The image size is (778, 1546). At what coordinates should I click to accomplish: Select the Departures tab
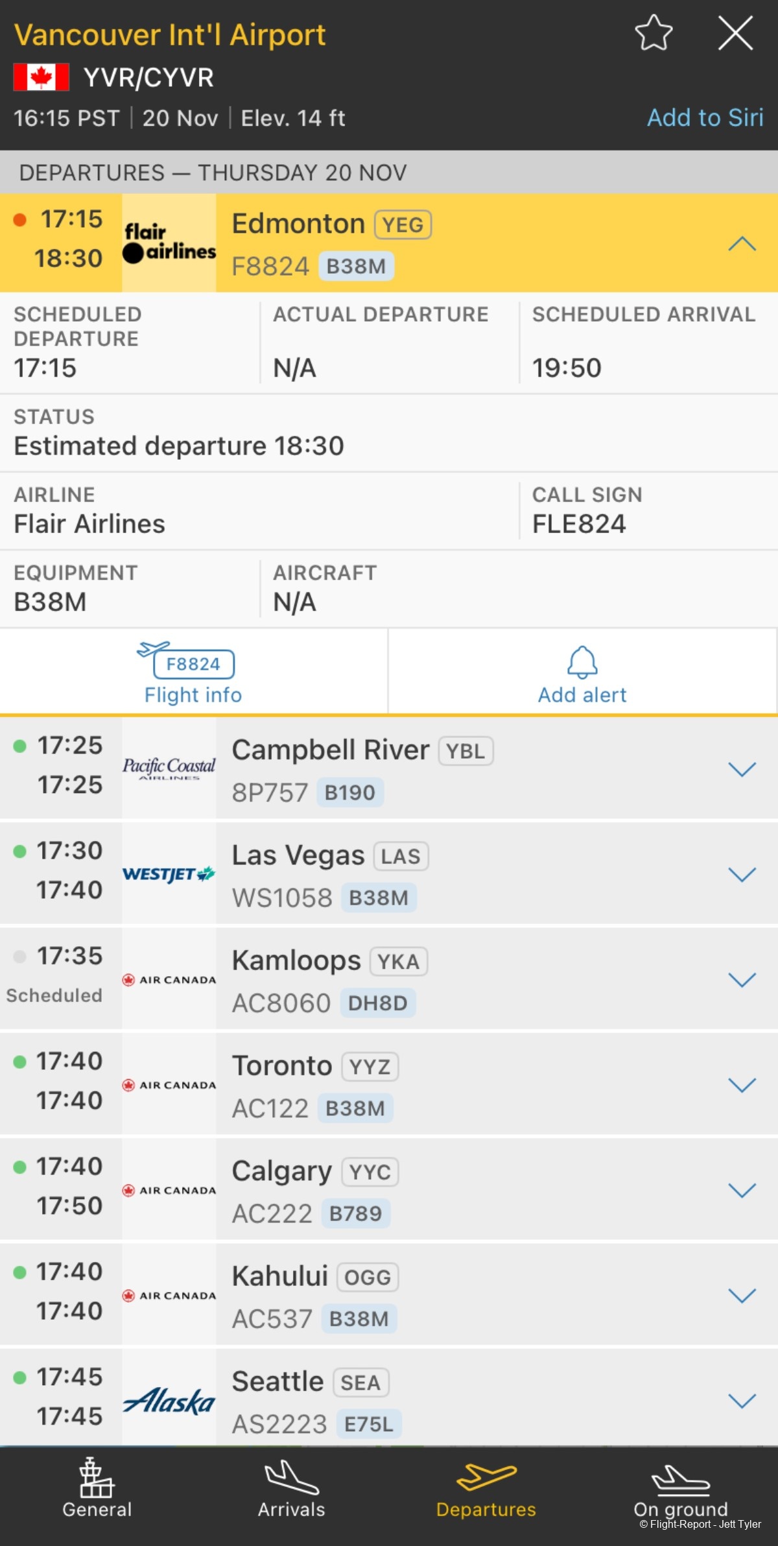(486, 1490)
